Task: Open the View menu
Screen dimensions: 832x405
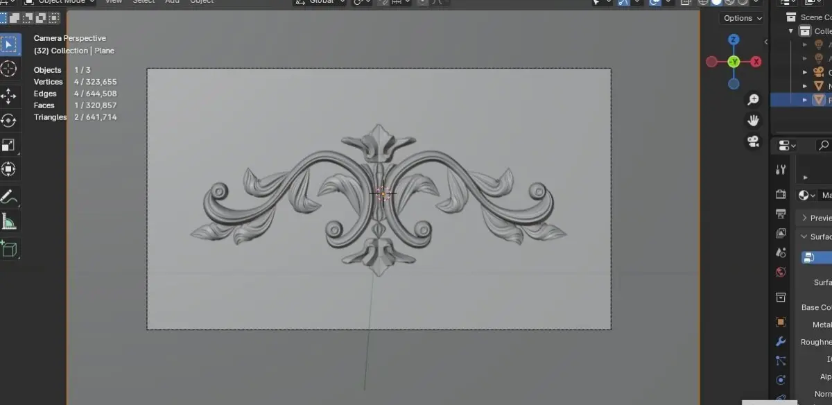Action: coord(114,2)
